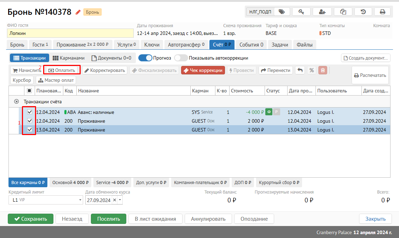This screenshot has height=238, width=399.
Task: Click the tags icon in the top toolbar
Action: tap(282, 12)
